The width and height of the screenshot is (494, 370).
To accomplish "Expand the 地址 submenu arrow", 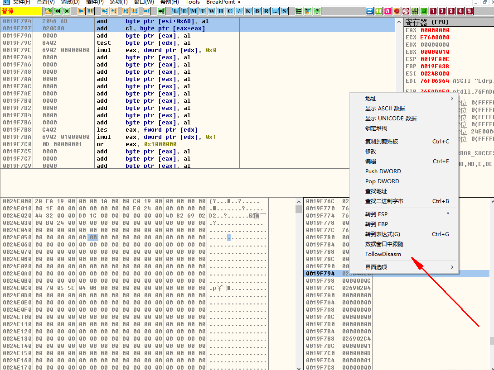I will (452, 99).
